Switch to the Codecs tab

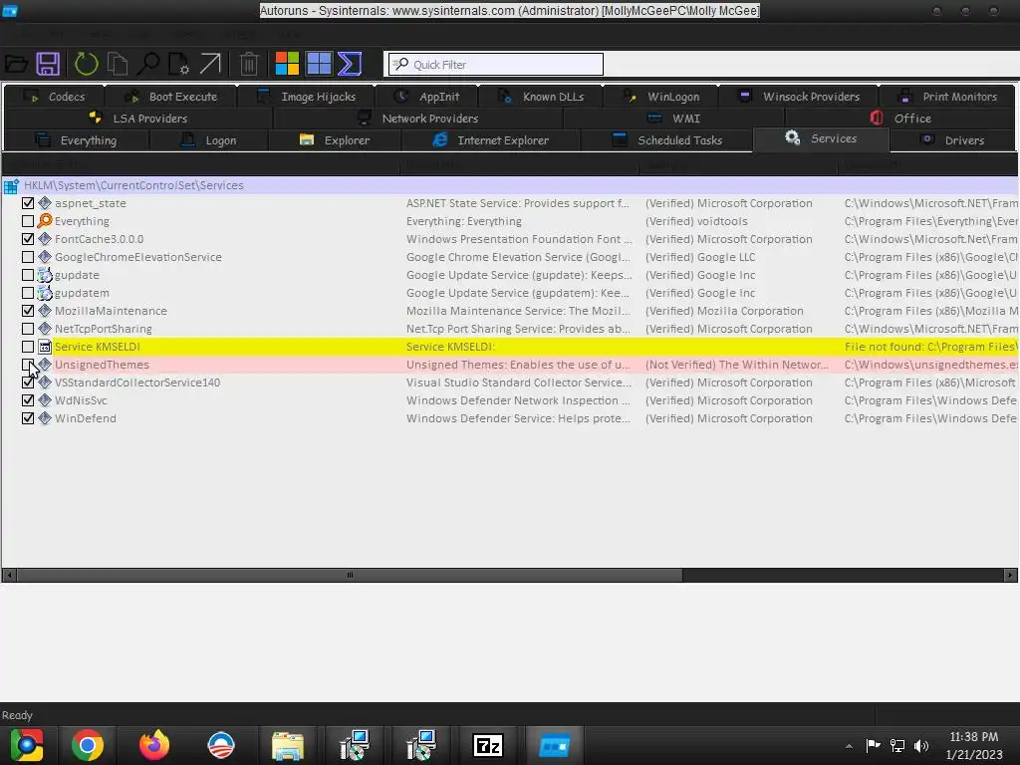pos(55,97)
